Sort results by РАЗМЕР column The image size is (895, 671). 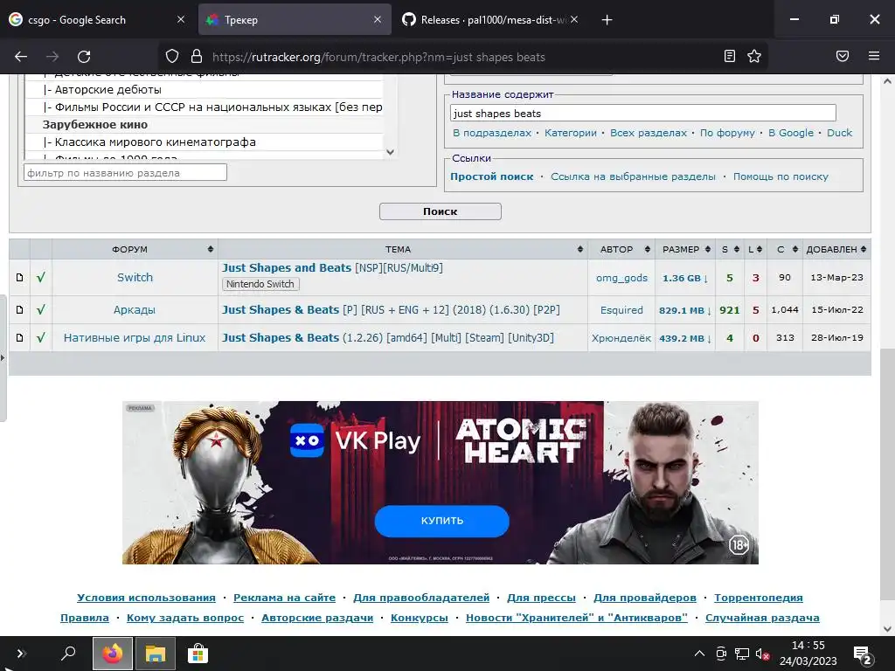[x=685, y=249]
